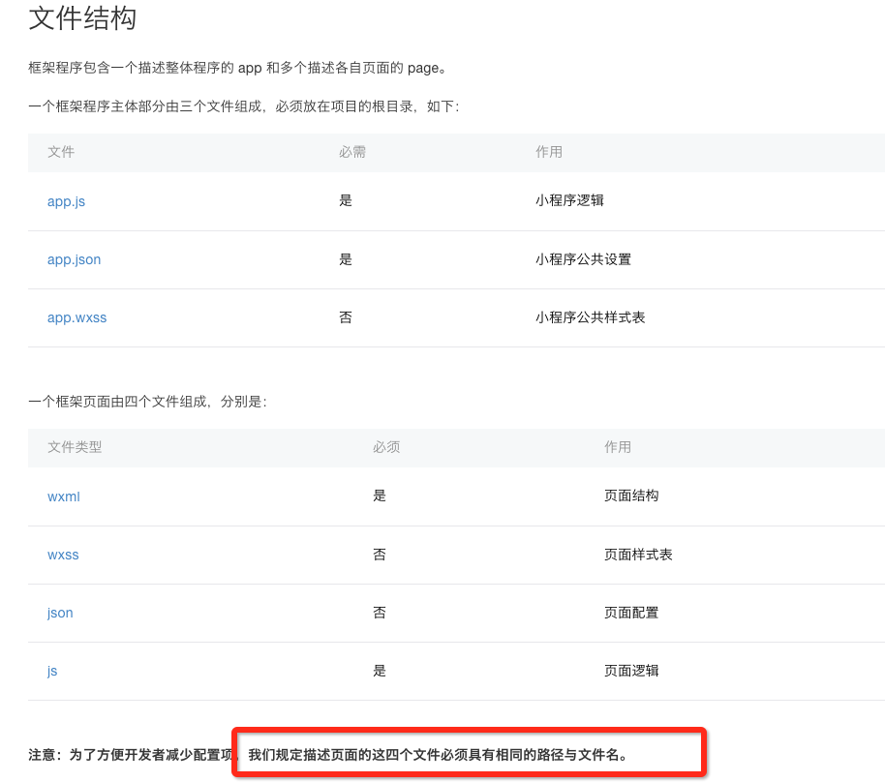
Task: Click the red-boxed sentence about 相同的路径与文件名
Action: (438, 754)
